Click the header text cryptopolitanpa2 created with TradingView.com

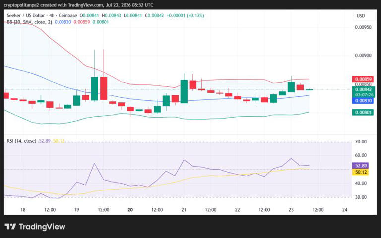(53, 5)
